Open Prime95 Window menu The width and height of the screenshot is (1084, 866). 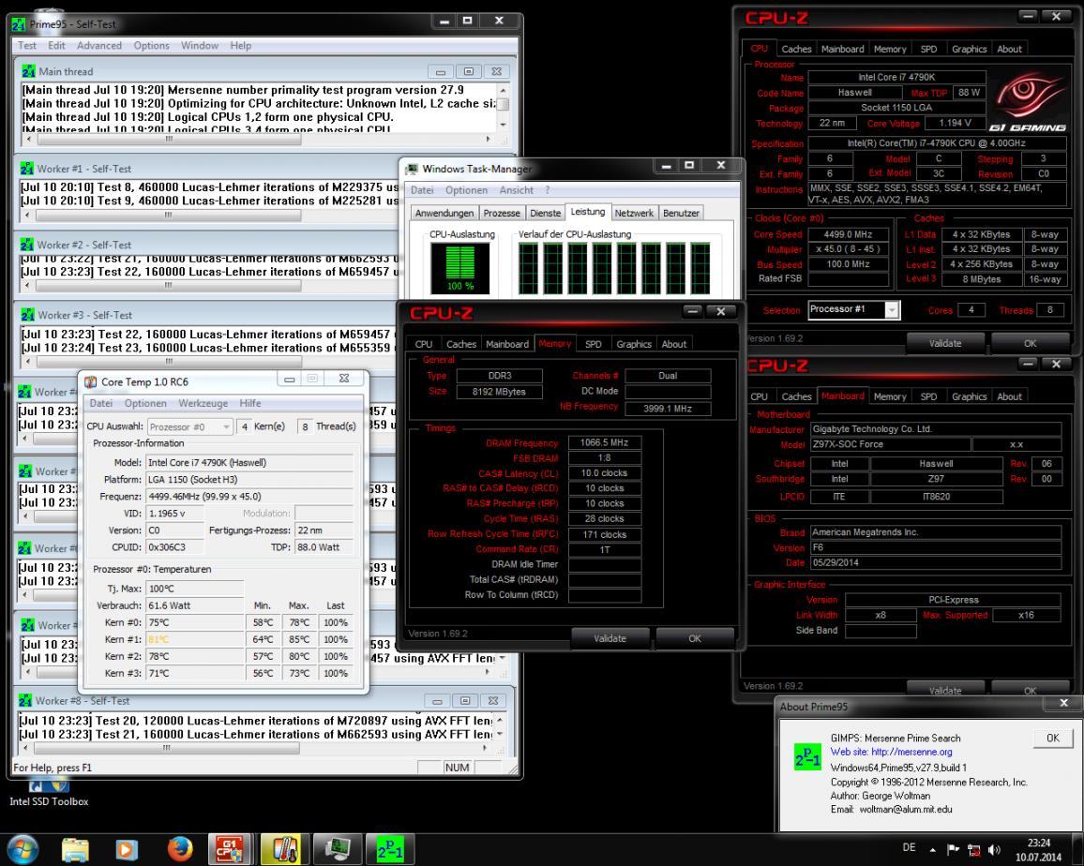[200, 46]
